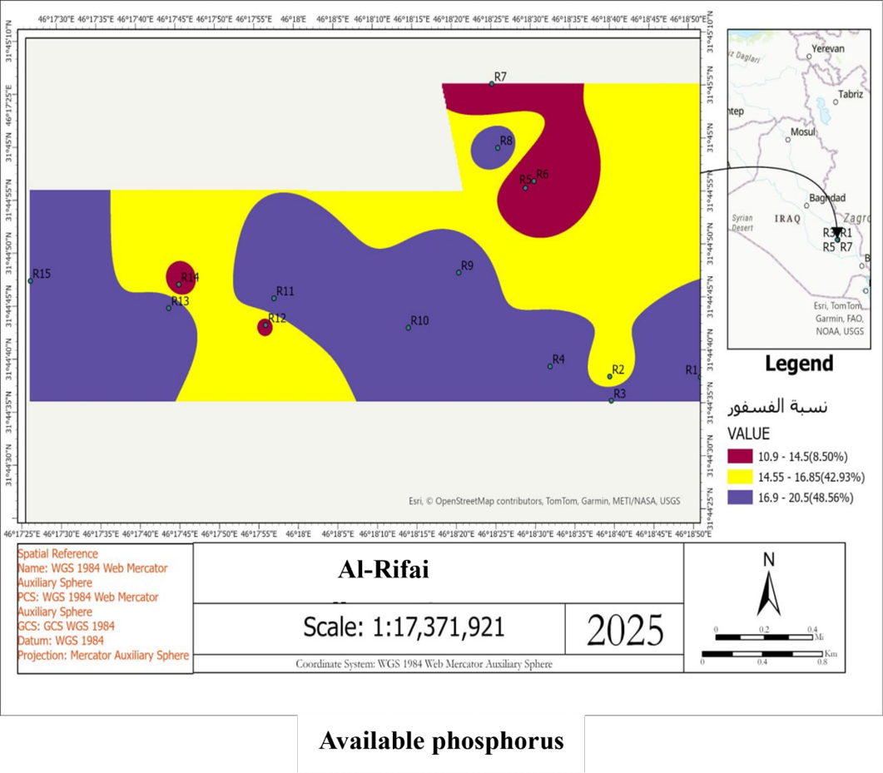Click the 2025 year box
Screen dimensions: 883x773
pos(625,630)
